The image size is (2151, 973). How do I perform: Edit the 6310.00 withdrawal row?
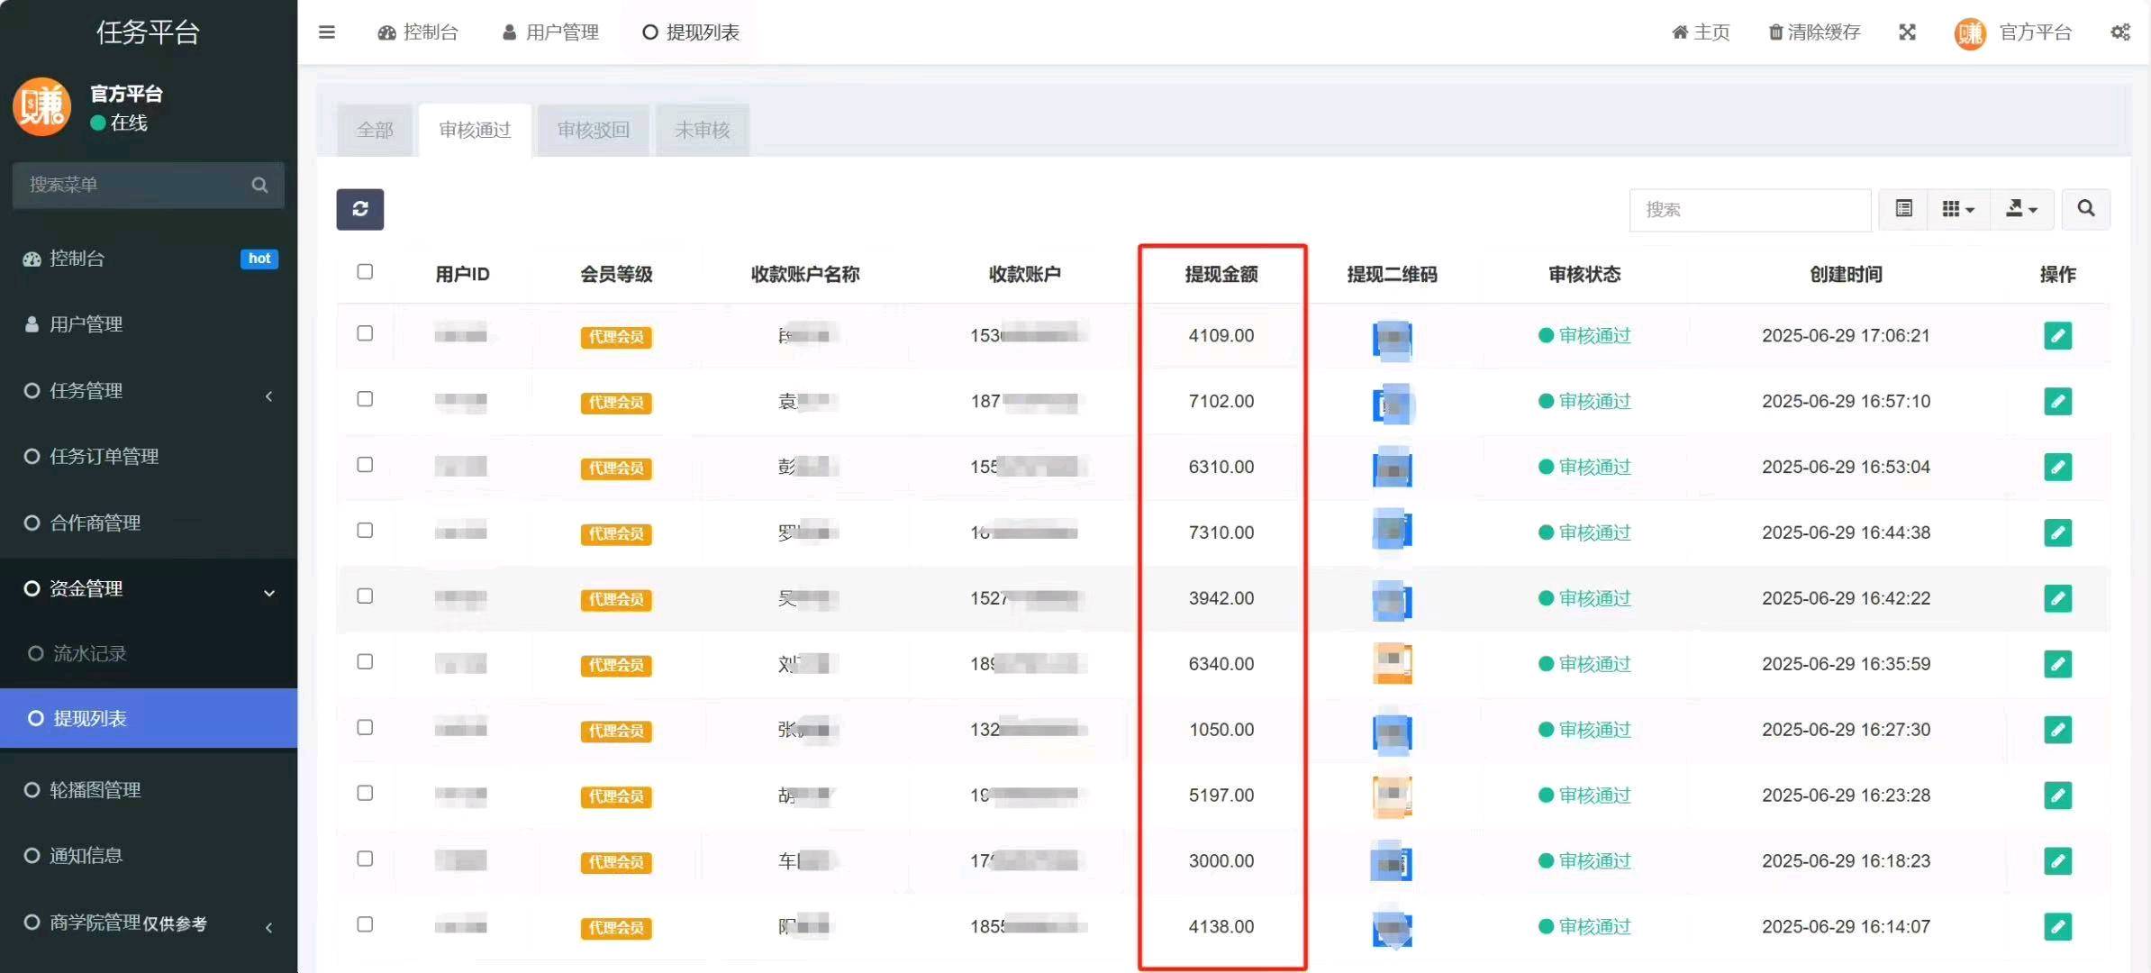coord(2057,467)
